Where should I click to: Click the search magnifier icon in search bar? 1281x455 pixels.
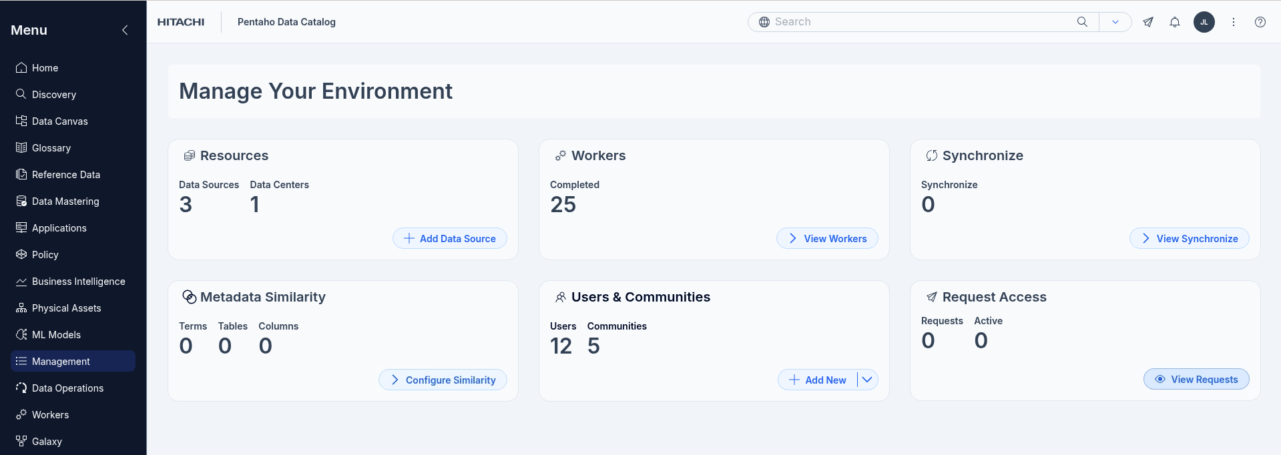click(x=1082, y=22)
